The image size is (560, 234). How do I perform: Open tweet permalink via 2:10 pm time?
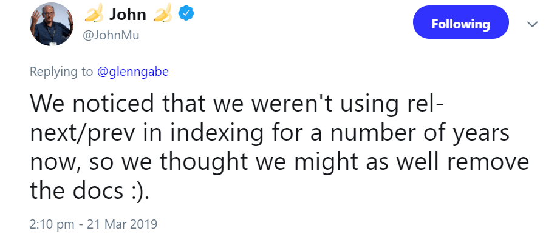click(52, 224)
